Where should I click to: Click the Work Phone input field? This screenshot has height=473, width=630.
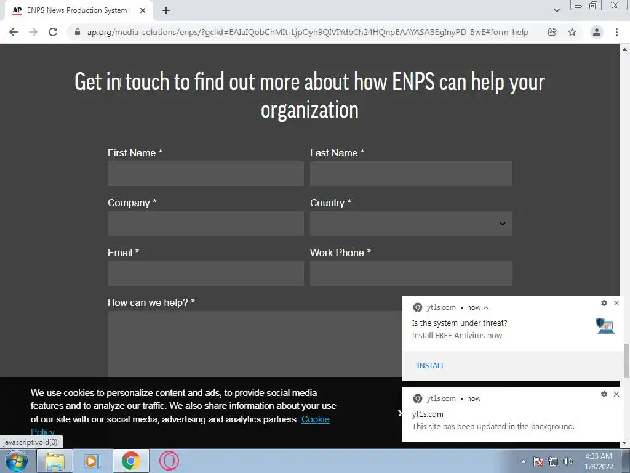point(411,273)
